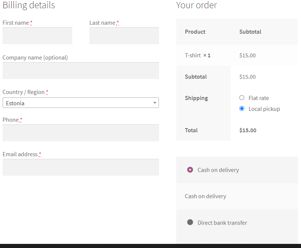Image resolution: width=301 pixels, height=248 pixels.
Task: Click the "Email address" field label
Action: coord(20,154)
